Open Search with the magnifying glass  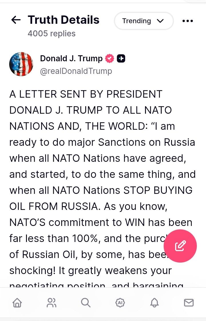[x=86, y=303]
